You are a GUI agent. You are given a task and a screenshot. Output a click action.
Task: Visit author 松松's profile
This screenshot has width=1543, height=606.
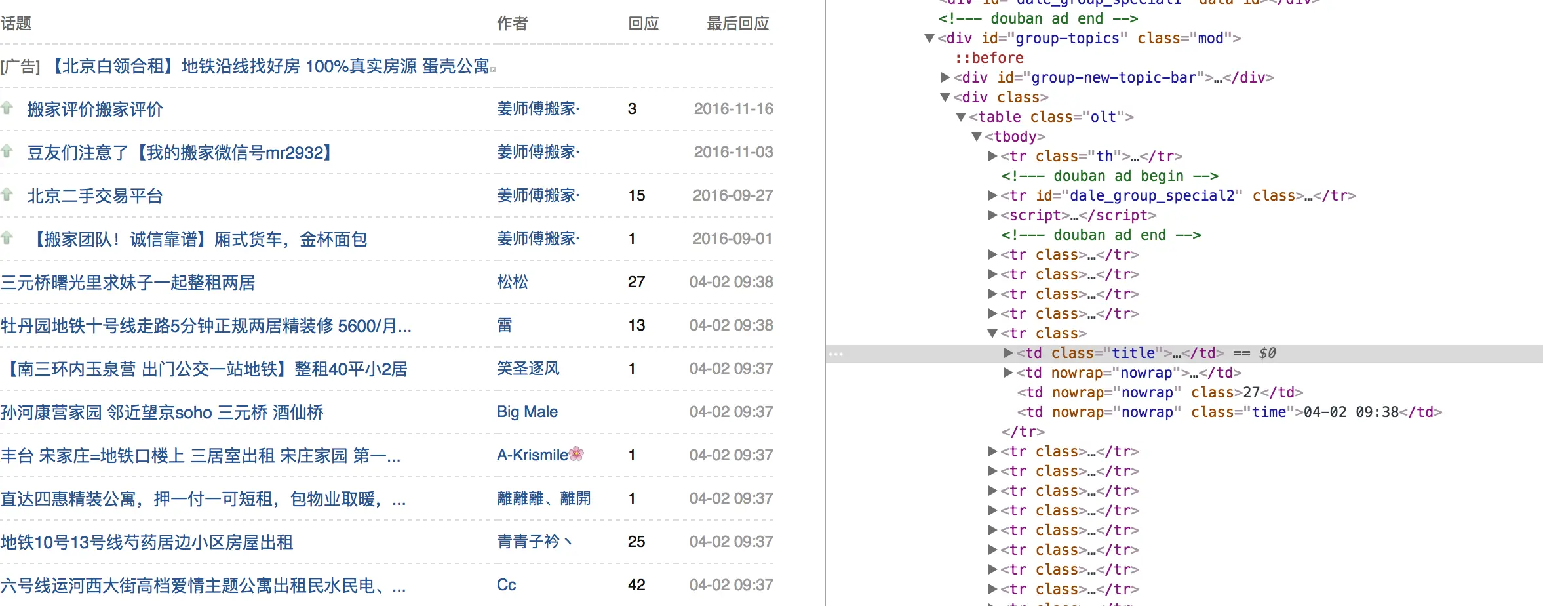tap(513, 282)
